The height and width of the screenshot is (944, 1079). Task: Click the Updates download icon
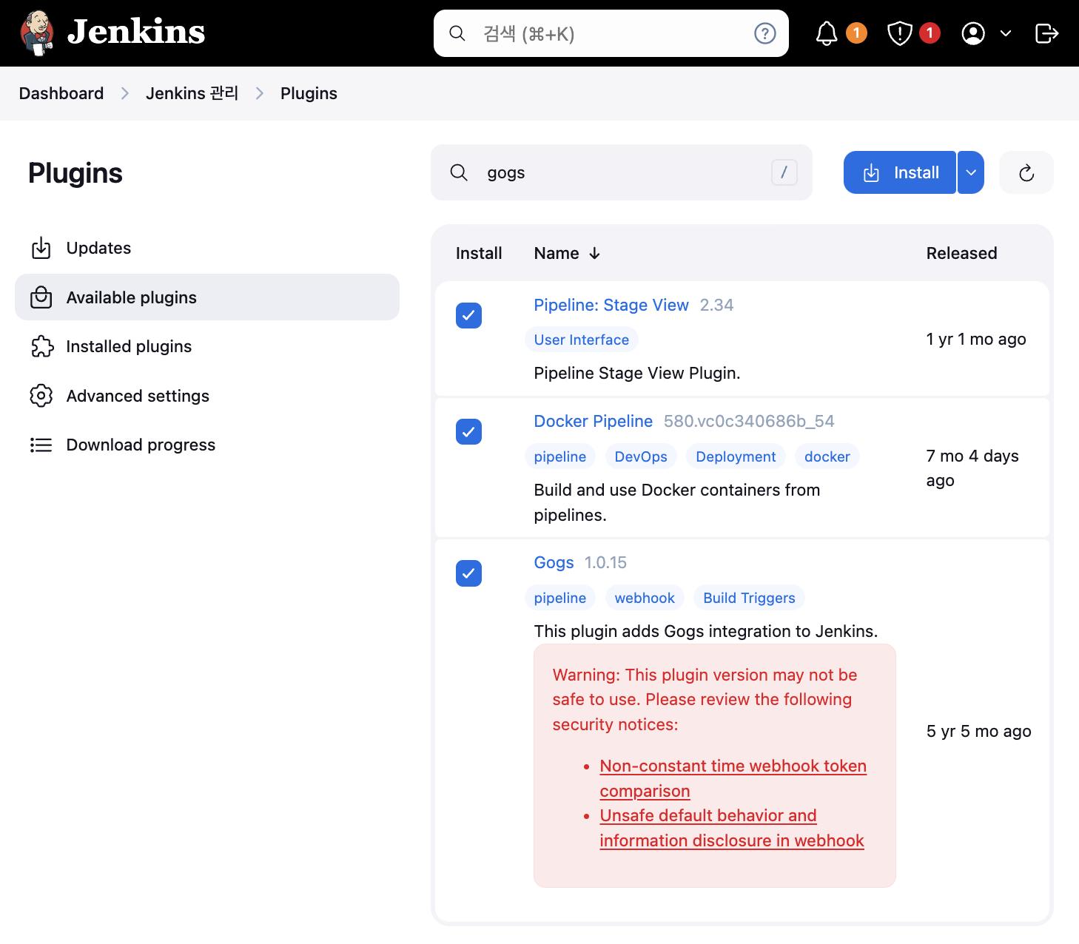tap(41, 248)
